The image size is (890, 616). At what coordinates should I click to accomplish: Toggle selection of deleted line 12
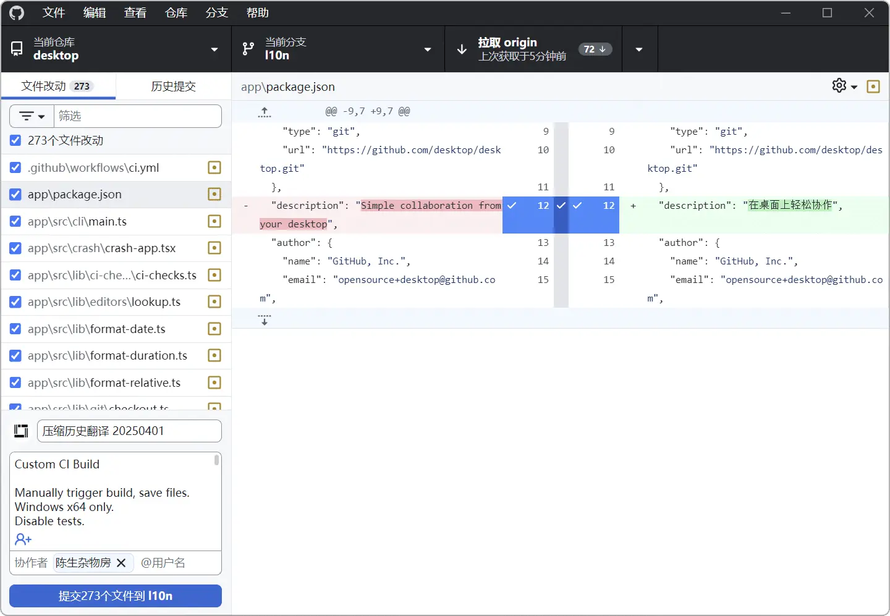click(x=528, y=214)
